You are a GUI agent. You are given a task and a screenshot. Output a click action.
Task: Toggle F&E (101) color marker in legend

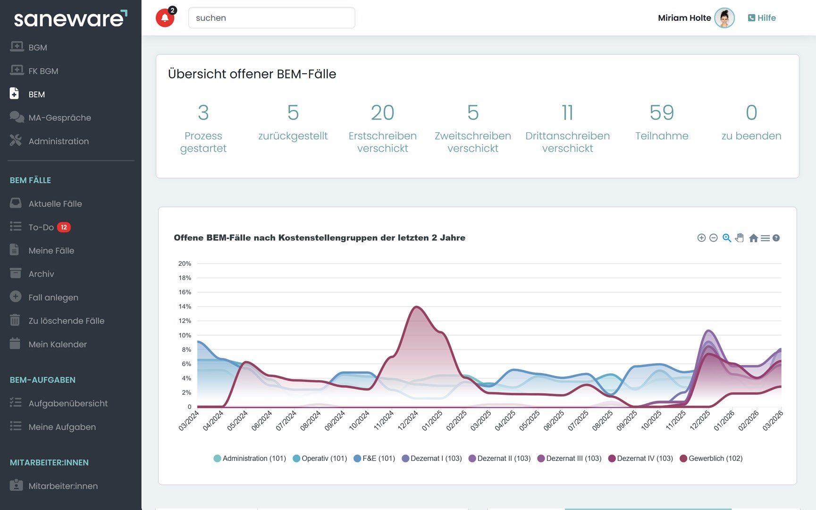(x=357, y=459)
